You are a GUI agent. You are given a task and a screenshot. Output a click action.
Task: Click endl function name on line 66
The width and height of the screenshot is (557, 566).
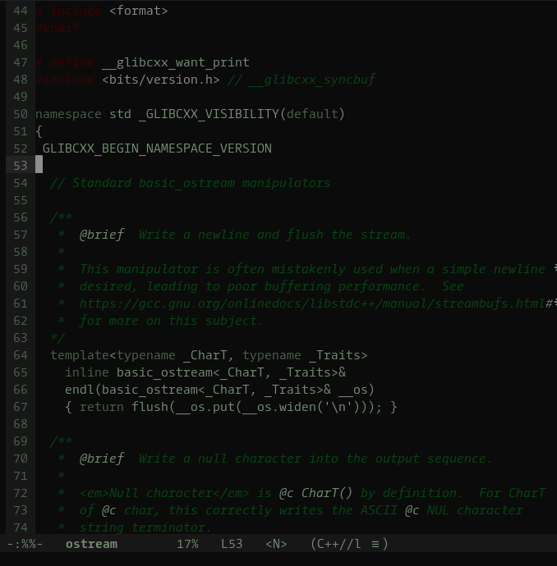[80, 390]
